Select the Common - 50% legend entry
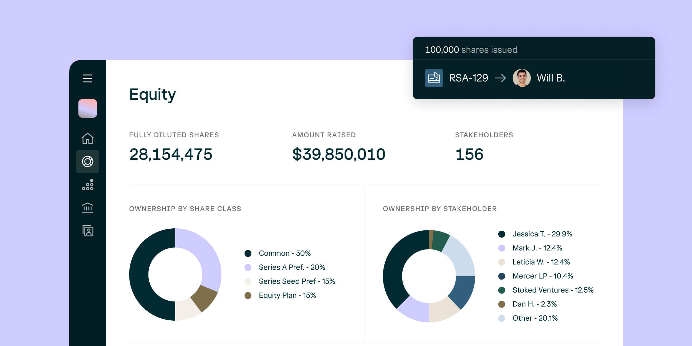Viewport: 692px width, 346px height. [x=285, y=253]
